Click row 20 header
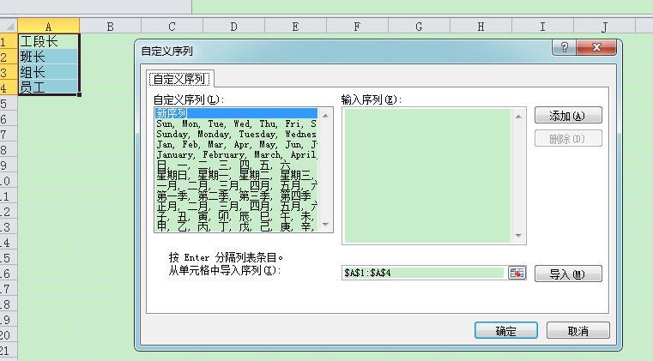The image size is (653, 361). [x=9, y=334]
